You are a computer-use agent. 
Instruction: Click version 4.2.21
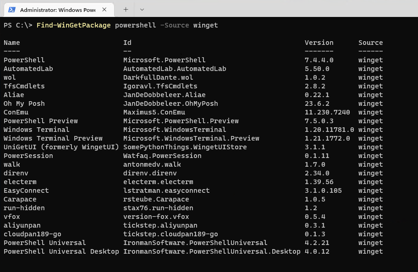tap(317, 243)
